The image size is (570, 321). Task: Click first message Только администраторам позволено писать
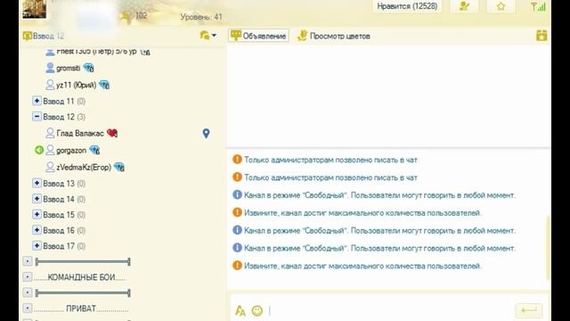tap(330, 160)
